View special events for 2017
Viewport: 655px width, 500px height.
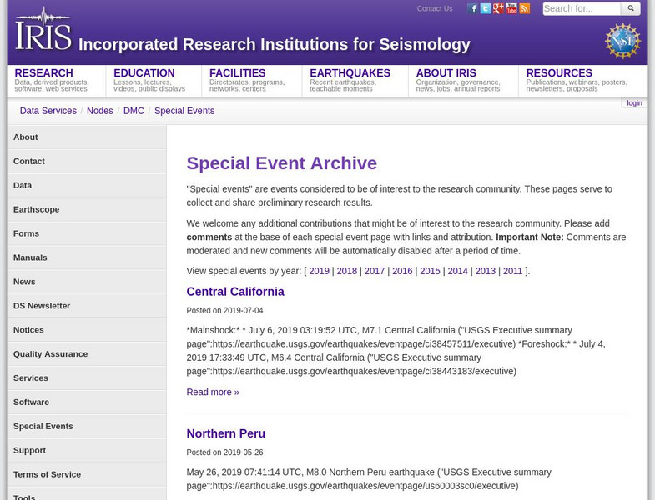tap(375, 271)
